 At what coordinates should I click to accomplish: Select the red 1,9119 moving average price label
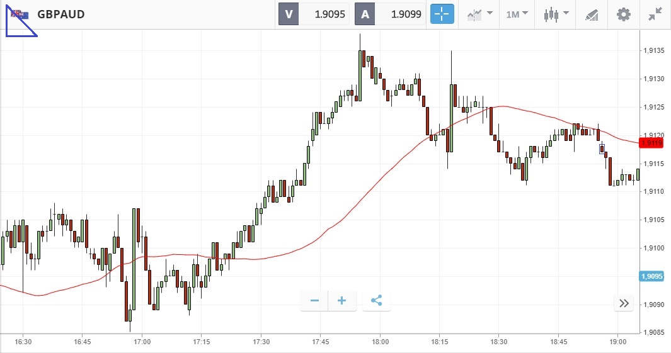(x=651, y=143)
